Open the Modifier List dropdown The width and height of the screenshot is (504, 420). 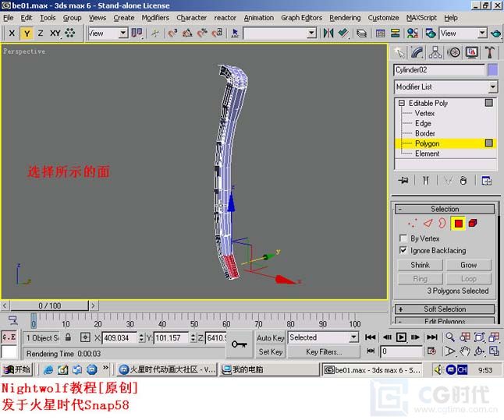coord(445,87)
